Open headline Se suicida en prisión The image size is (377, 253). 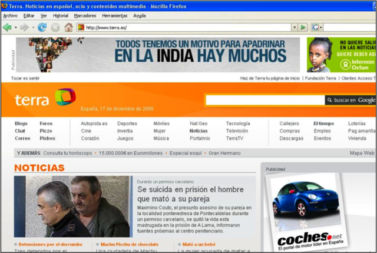(x=190, y=194)
